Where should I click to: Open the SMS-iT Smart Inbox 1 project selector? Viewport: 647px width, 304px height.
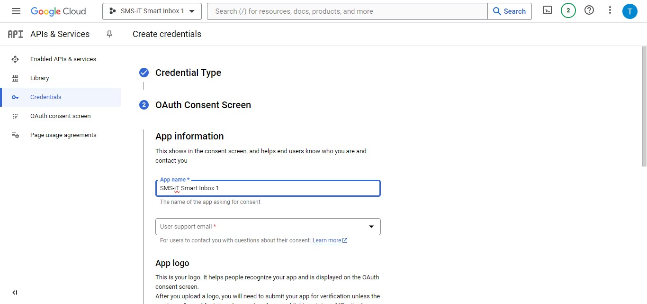point(152,11)
